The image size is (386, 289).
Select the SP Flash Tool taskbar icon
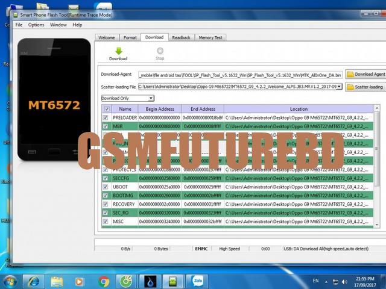click(173, 281)
